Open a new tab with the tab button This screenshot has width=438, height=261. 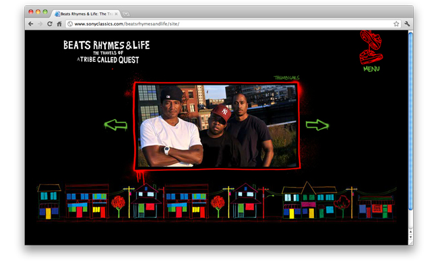(x=126, y=13)
